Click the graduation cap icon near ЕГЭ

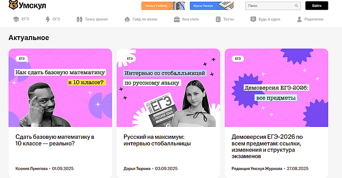(16, 19)
